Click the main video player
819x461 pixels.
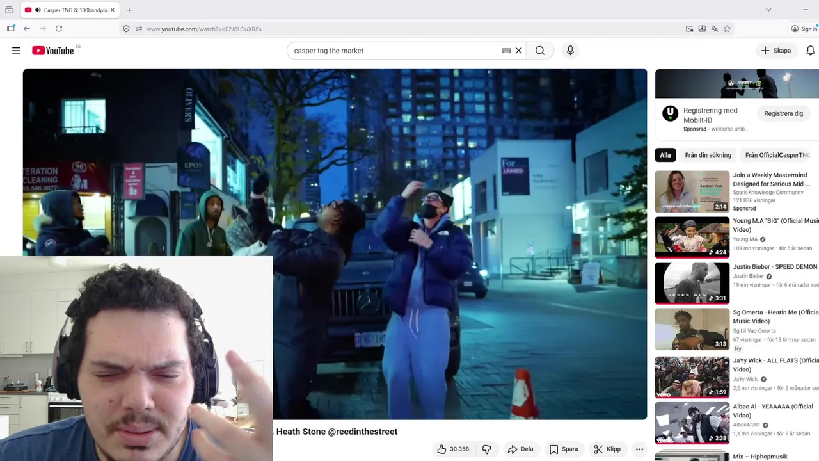(335, 243)
